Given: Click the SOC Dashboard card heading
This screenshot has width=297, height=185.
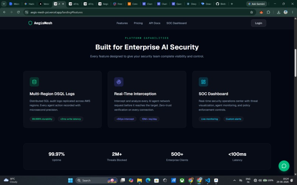Looking at the screenshot, I should click(x=213, y=94).
